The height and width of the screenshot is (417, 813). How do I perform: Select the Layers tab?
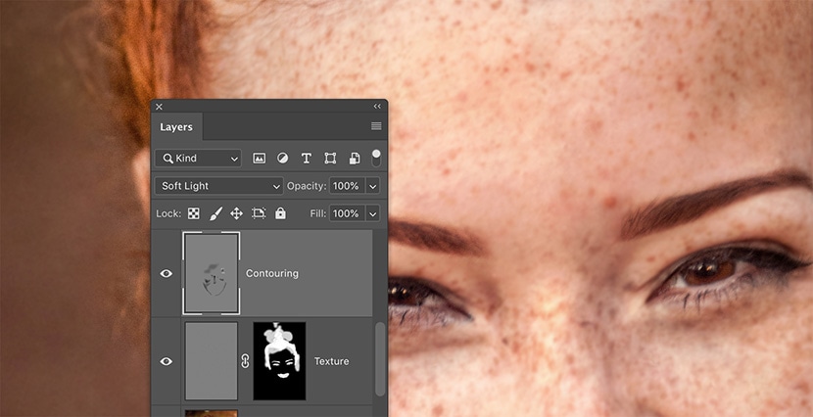[176, 126]
